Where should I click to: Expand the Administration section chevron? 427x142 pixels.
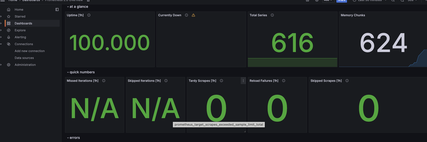[1, 65]
